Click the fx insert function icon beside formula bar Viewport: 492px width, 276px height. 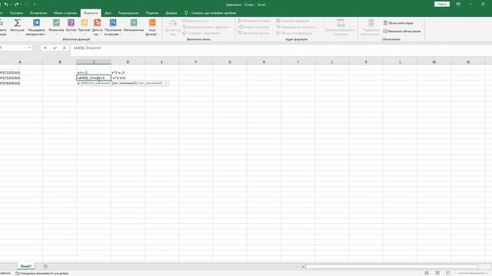[65, 48]
